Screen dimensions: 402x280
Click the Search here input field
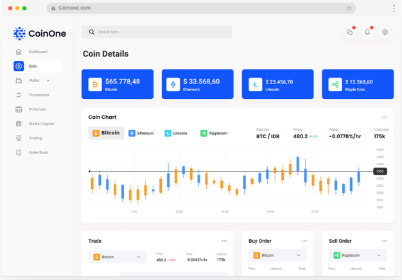click(x=157, y=32)
